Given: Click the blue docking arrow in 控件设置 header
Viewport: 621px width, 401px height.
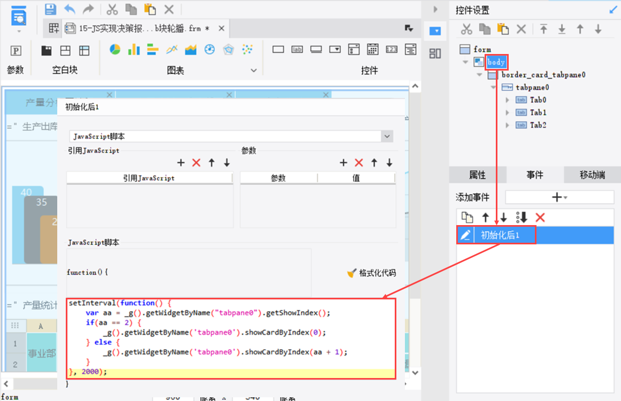Looking at the screenshot, I should pyautogui.click(x=613, y=10).
